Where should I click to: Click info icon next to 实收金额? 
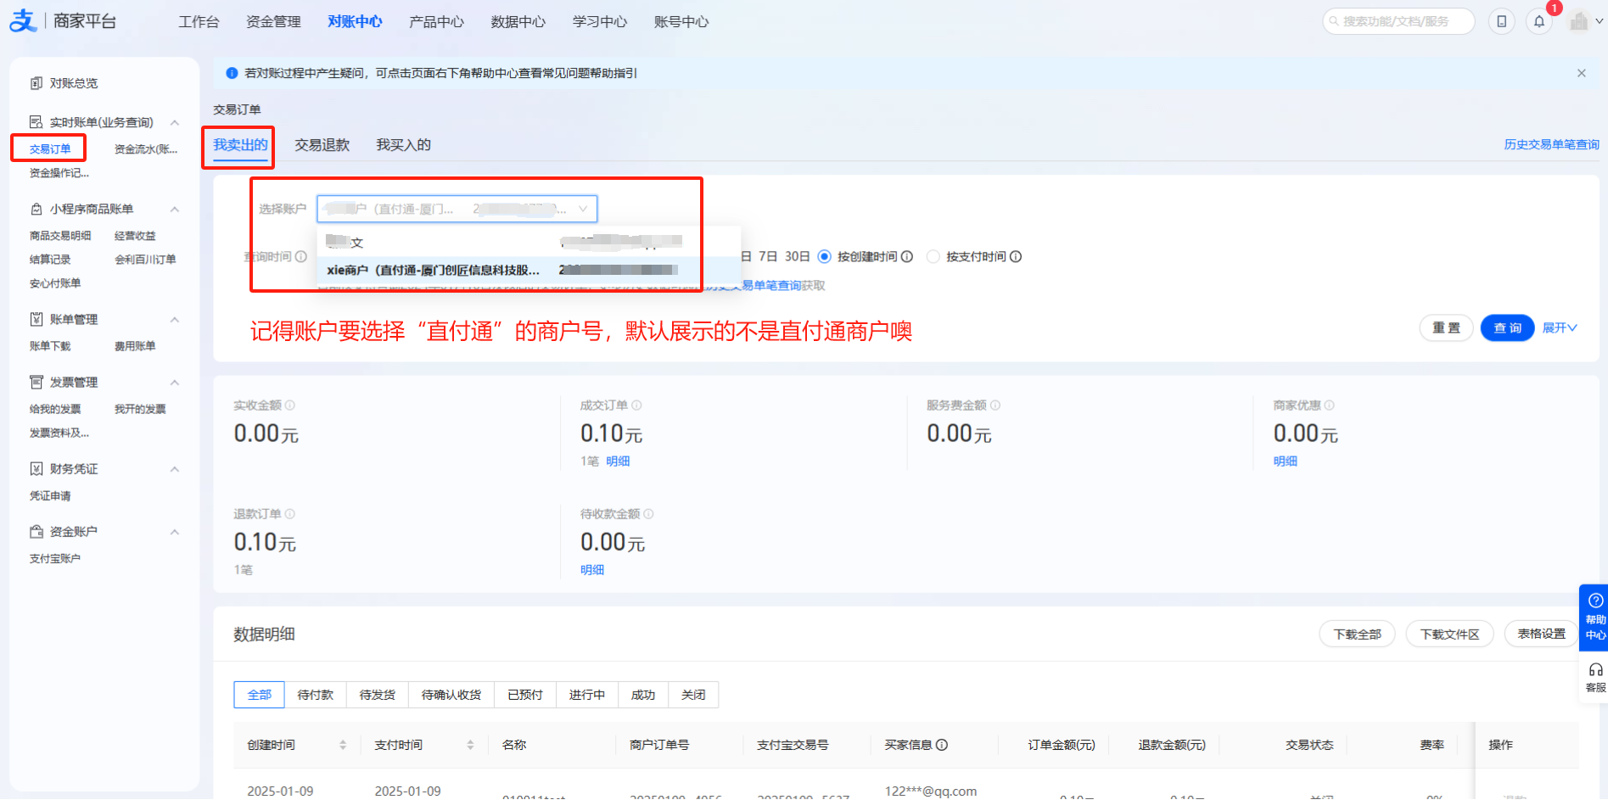tap(290, 405)
